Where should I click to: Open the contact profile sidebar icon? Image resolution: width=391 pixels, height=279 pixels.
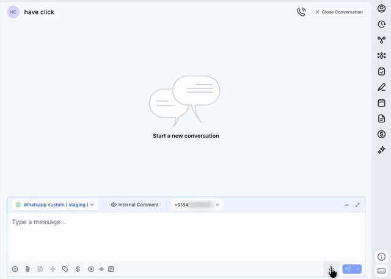(381, 9)
